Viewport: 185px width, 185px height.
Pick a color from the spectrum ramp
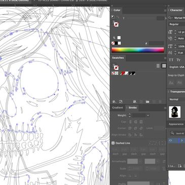138,50
